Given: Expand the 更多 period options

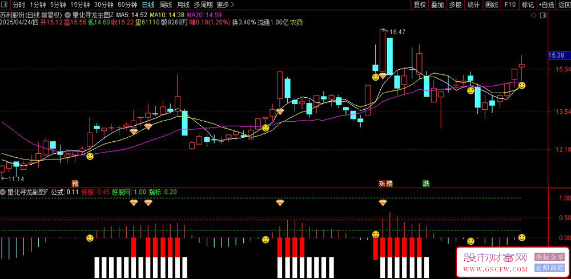Looking at the screenshot, I should tap(225, 5).
